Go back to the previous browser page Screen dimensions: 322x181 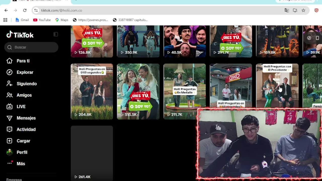[x=6, y=10]
